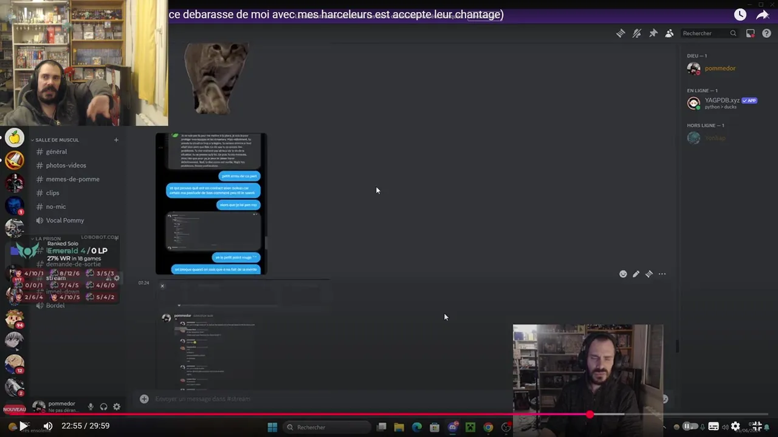Open the server icon with badge 2
This screenshot has height=437, width=778.
point(15,386)
